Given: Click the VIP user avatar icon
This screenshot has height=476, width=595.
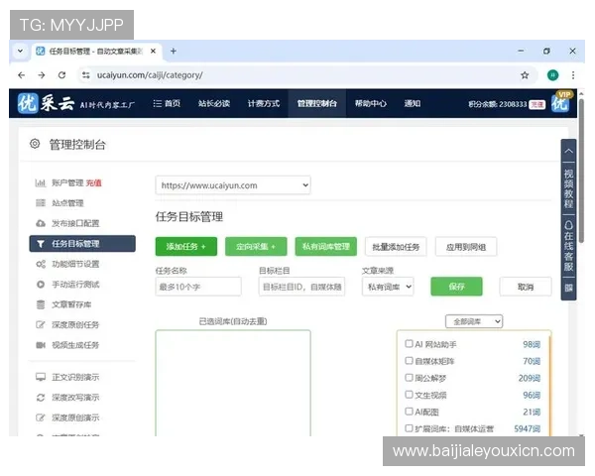Looking at the screenshot, I should pos(560,102).
